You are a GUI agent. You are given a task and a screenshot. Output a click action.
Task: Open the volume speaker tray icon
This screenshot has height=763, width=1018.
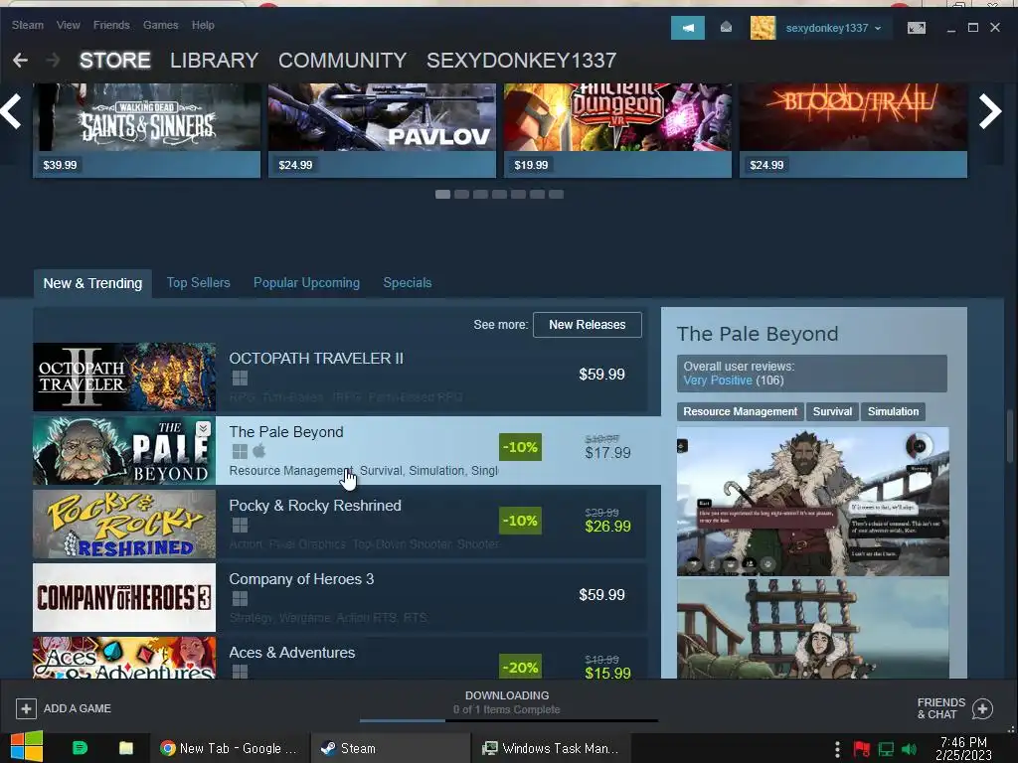909,749
